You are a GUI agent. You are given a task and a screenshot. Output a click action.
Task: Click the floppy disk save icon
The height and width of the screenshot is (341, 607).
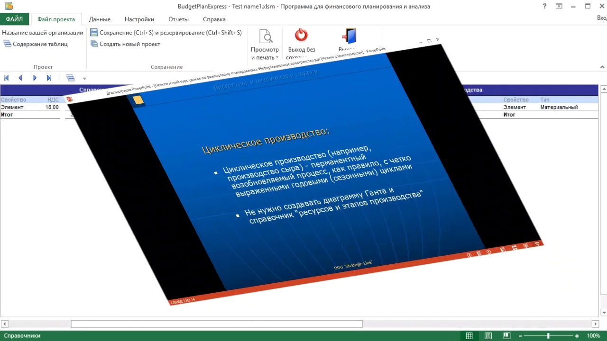point(94,33)
